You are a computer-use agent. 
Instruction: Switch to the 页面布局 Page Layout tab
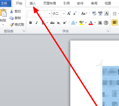(50, 3)
